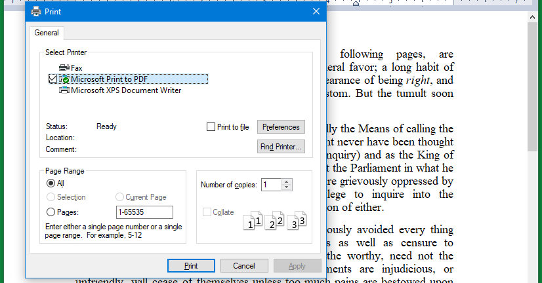Click the document scroll-up arrow
The image size is (542, 283).
[x=532, y=17]
